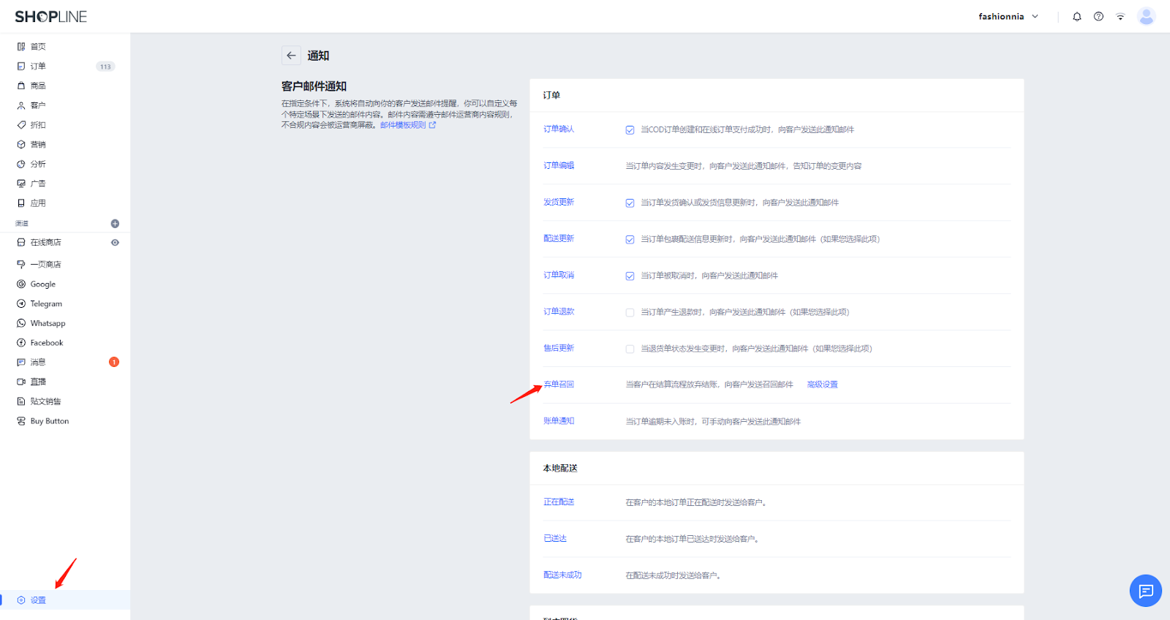Open the 邮件模板规则 external link
The height and width of the screenshot is (620, 1170).
tap(407, 125)
